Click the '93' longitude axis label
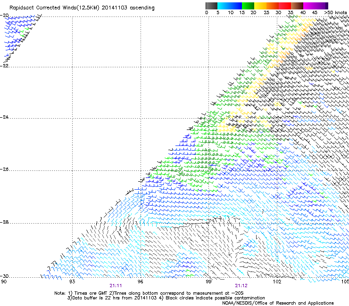349x306 pixels. pyautogui.click(x=72, y=282)
